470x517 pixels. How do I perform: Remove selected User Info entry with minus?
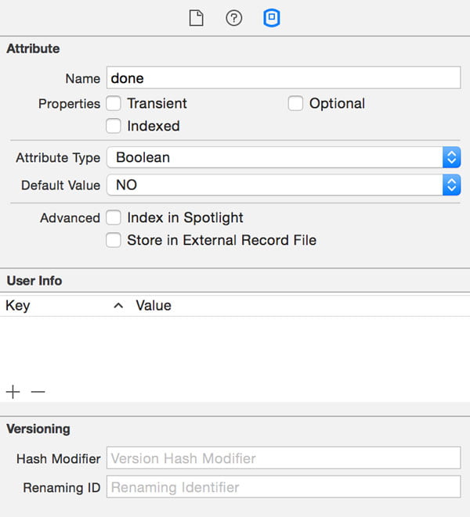pos(38,392)
